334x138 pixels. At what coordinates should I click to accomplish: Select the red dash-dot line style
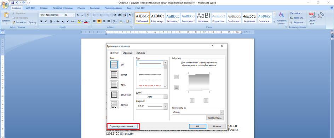[x=150, y=86]
